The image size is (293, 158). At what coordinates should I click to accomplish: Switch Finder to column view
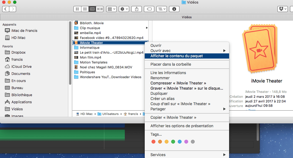tap(92, 9)
